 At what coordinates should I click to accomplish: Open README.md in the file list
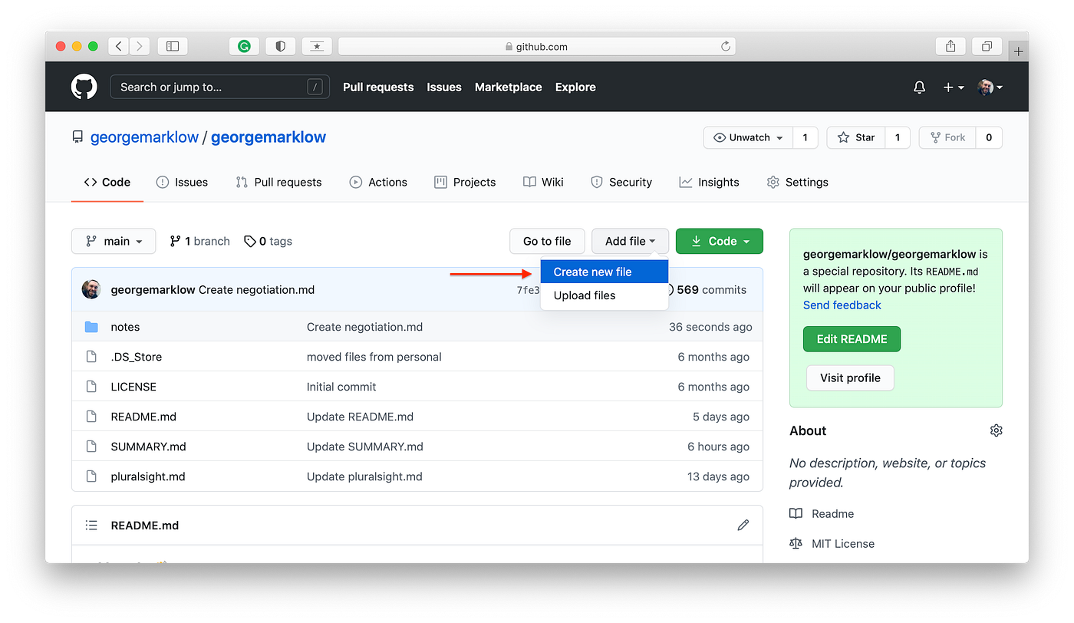click(143, 417)
